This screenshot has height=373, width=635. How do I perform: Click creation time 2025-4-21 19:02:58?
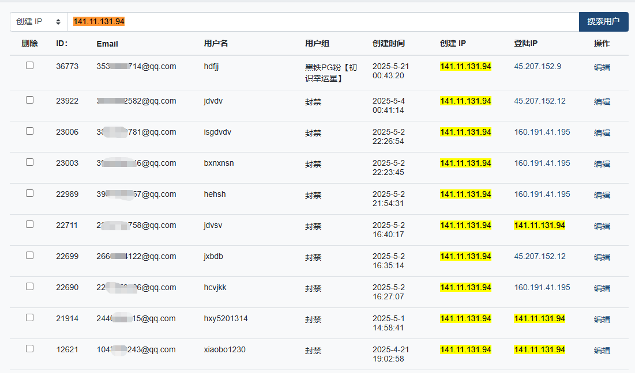coord(391,355)
